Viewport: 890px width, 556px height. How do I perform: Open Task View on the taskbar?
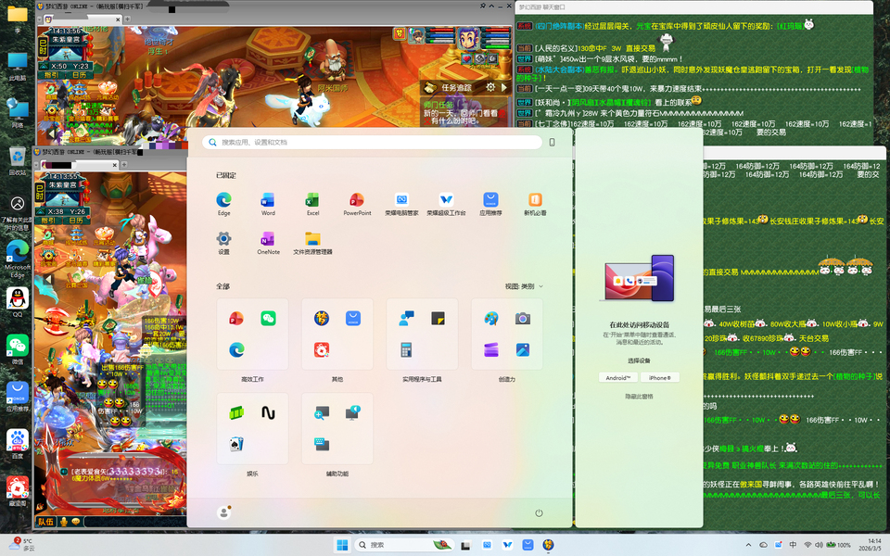point(465,545)
